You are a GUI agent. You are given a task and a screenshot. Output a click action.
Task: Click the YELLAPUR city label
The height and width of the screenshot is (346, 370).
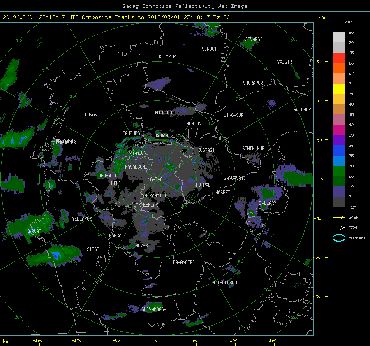click(x=82, y=219)
